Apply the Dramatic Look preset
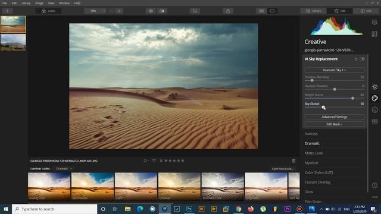381x214 pixels. pos(223,186)
